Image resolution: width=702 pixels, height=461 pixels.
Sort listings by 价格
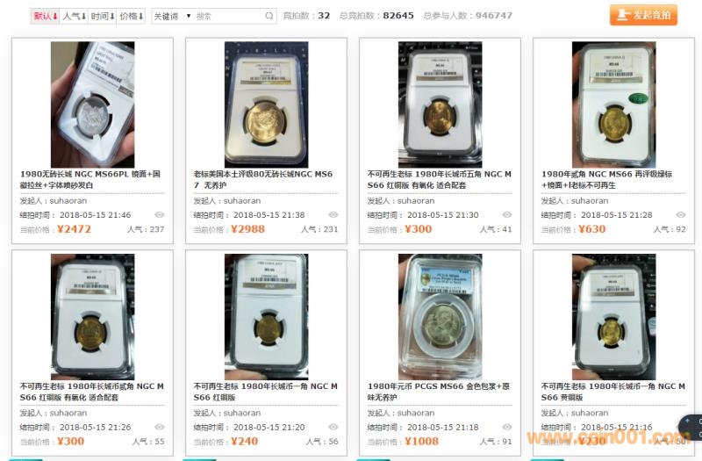pyautogui.click(x=131, y=16)
